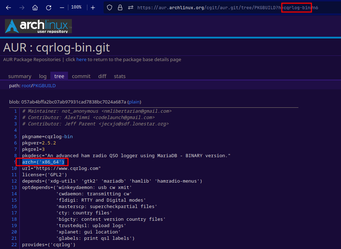Jump to line number 13 anchor
The image size is (341, 249).
coord(14,188)
